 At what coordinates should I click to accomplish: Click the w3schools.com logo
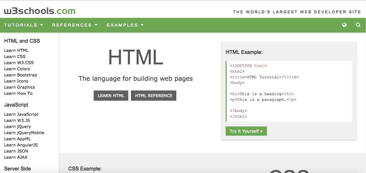click(x=40, y=11)
